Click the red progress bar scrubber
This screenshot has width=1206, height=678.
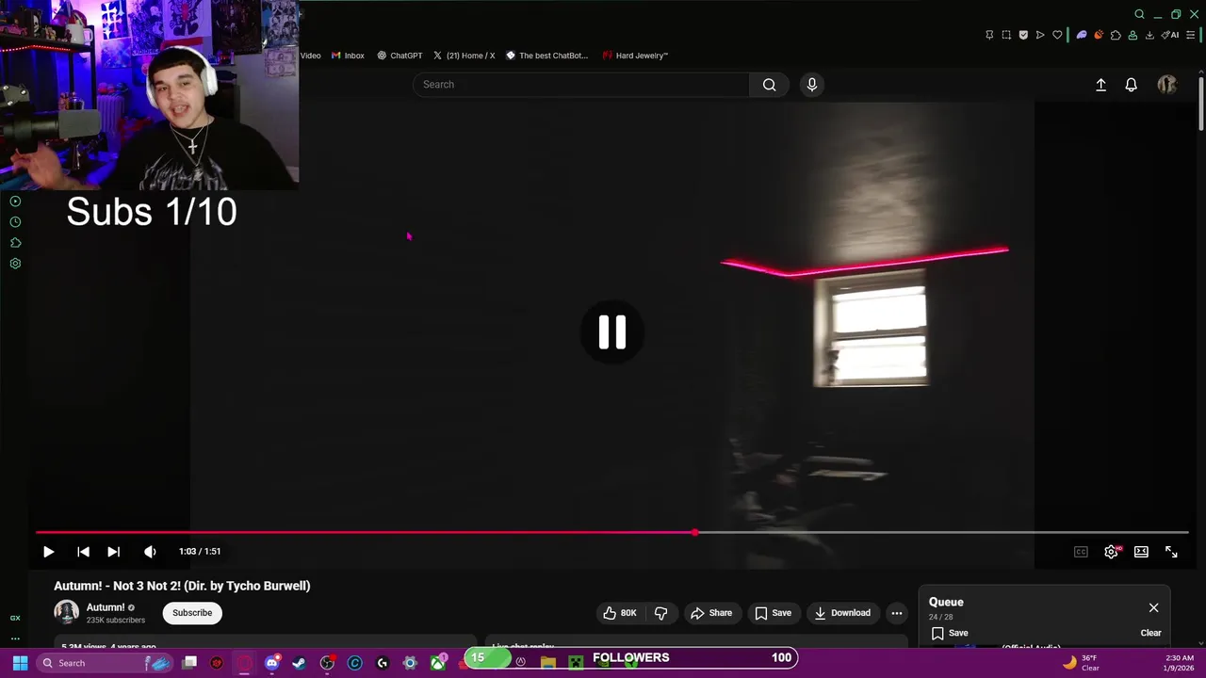(695, 533)
